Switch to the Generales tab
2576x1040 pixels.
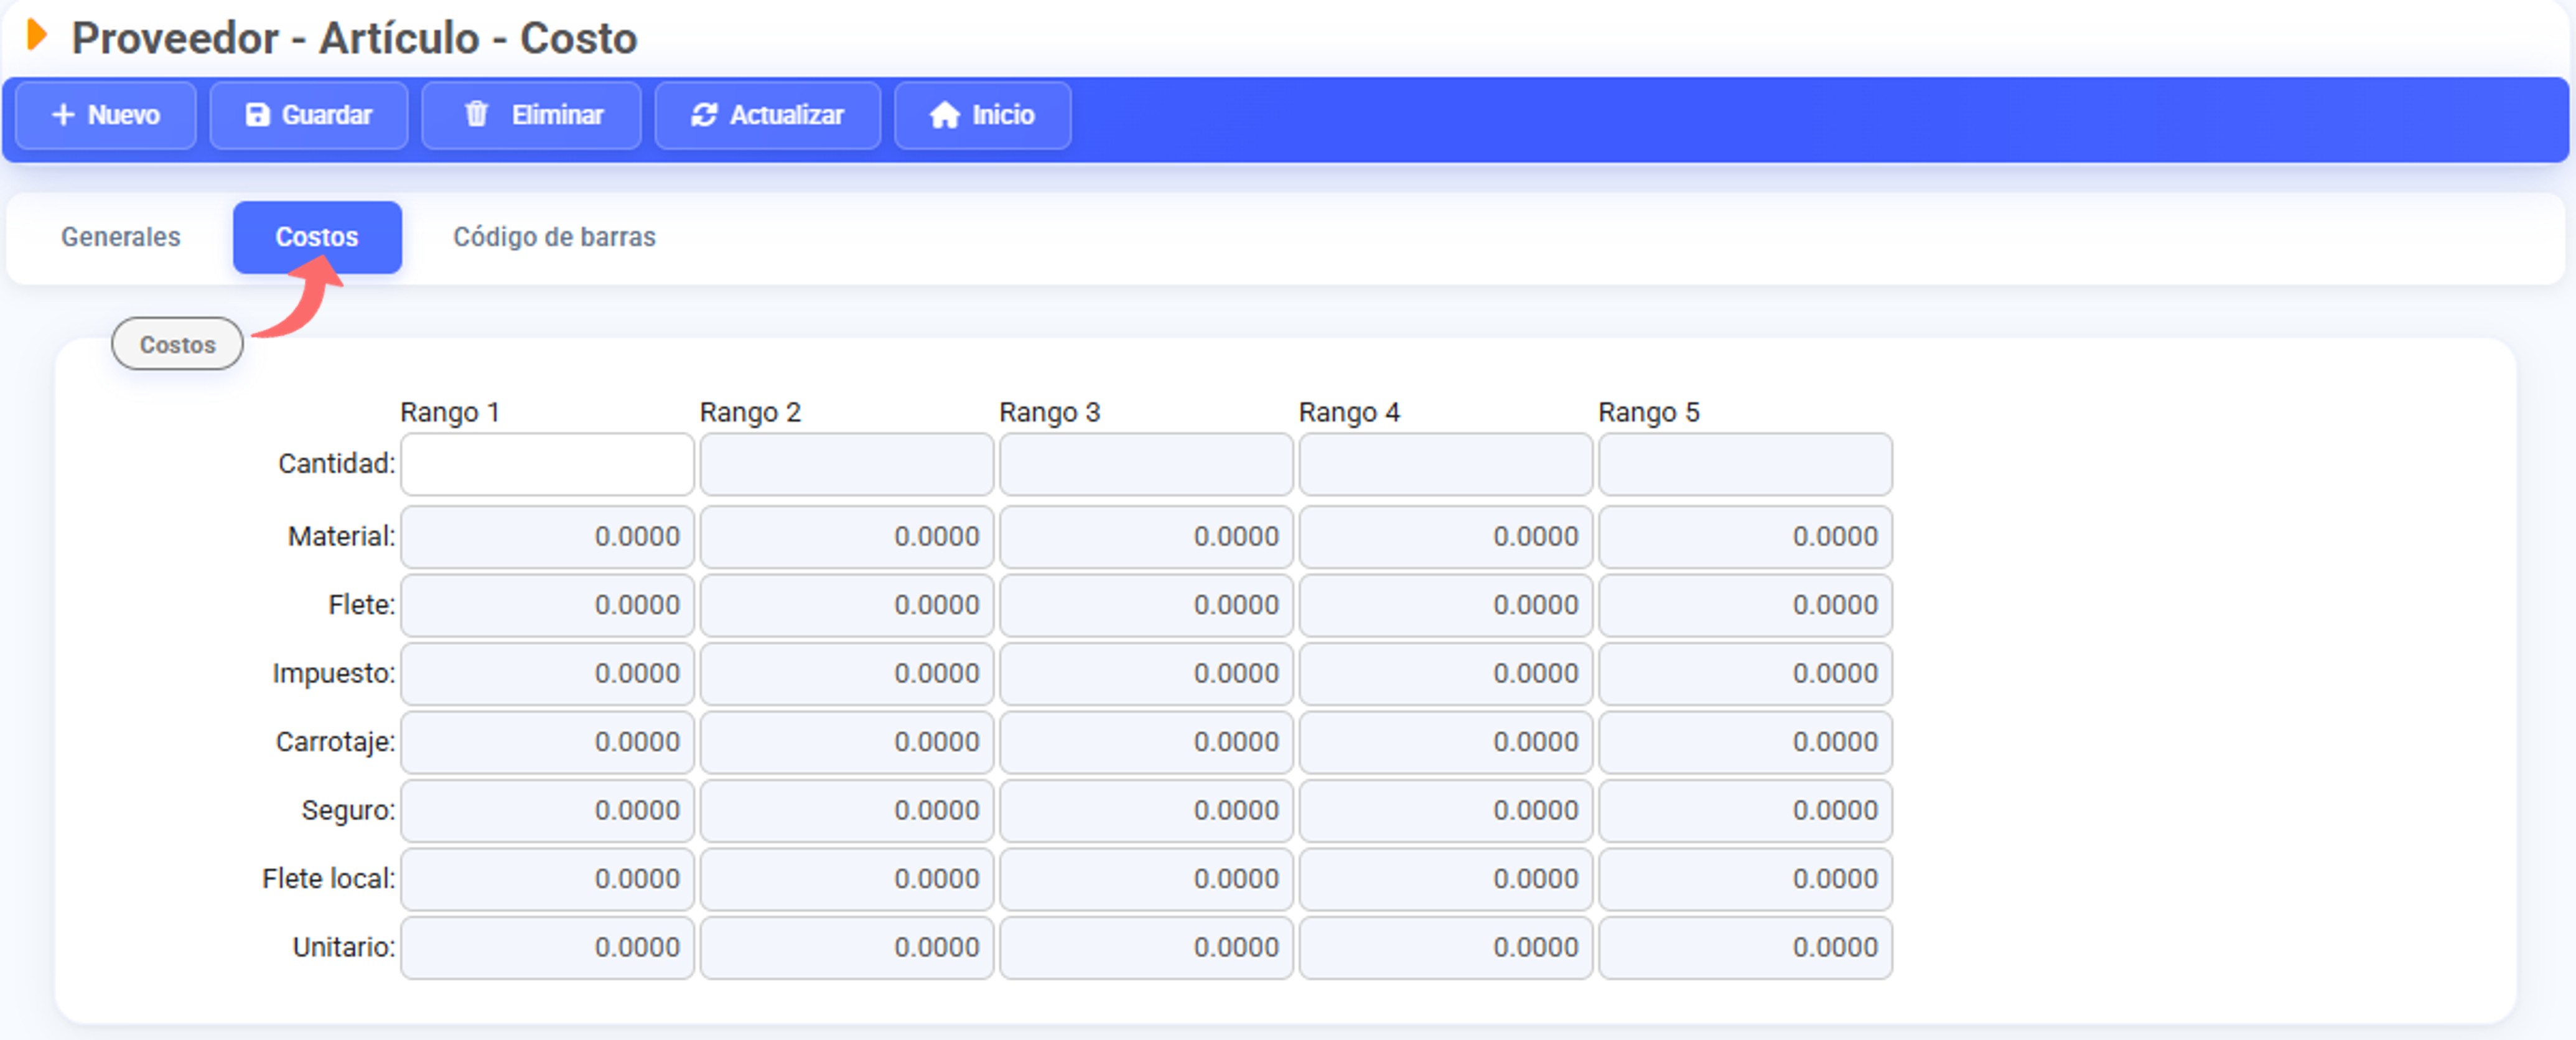pos(121,237)
